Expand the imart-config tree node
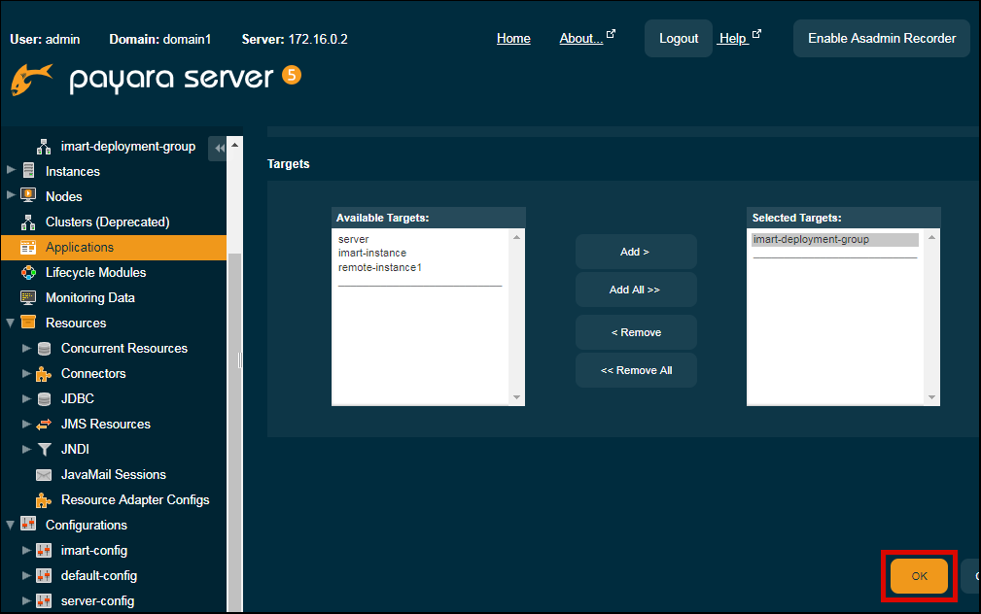This screenshot has width=981, height=614. 26,550
